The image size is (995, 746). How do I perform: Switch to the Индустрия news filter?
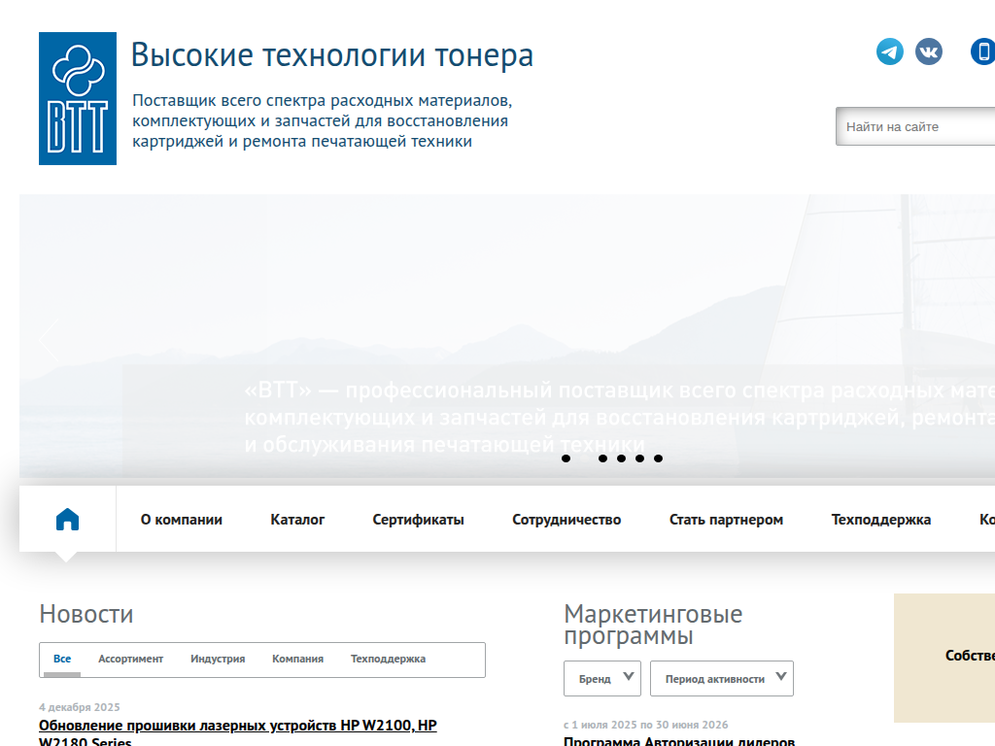click(221, 659)
